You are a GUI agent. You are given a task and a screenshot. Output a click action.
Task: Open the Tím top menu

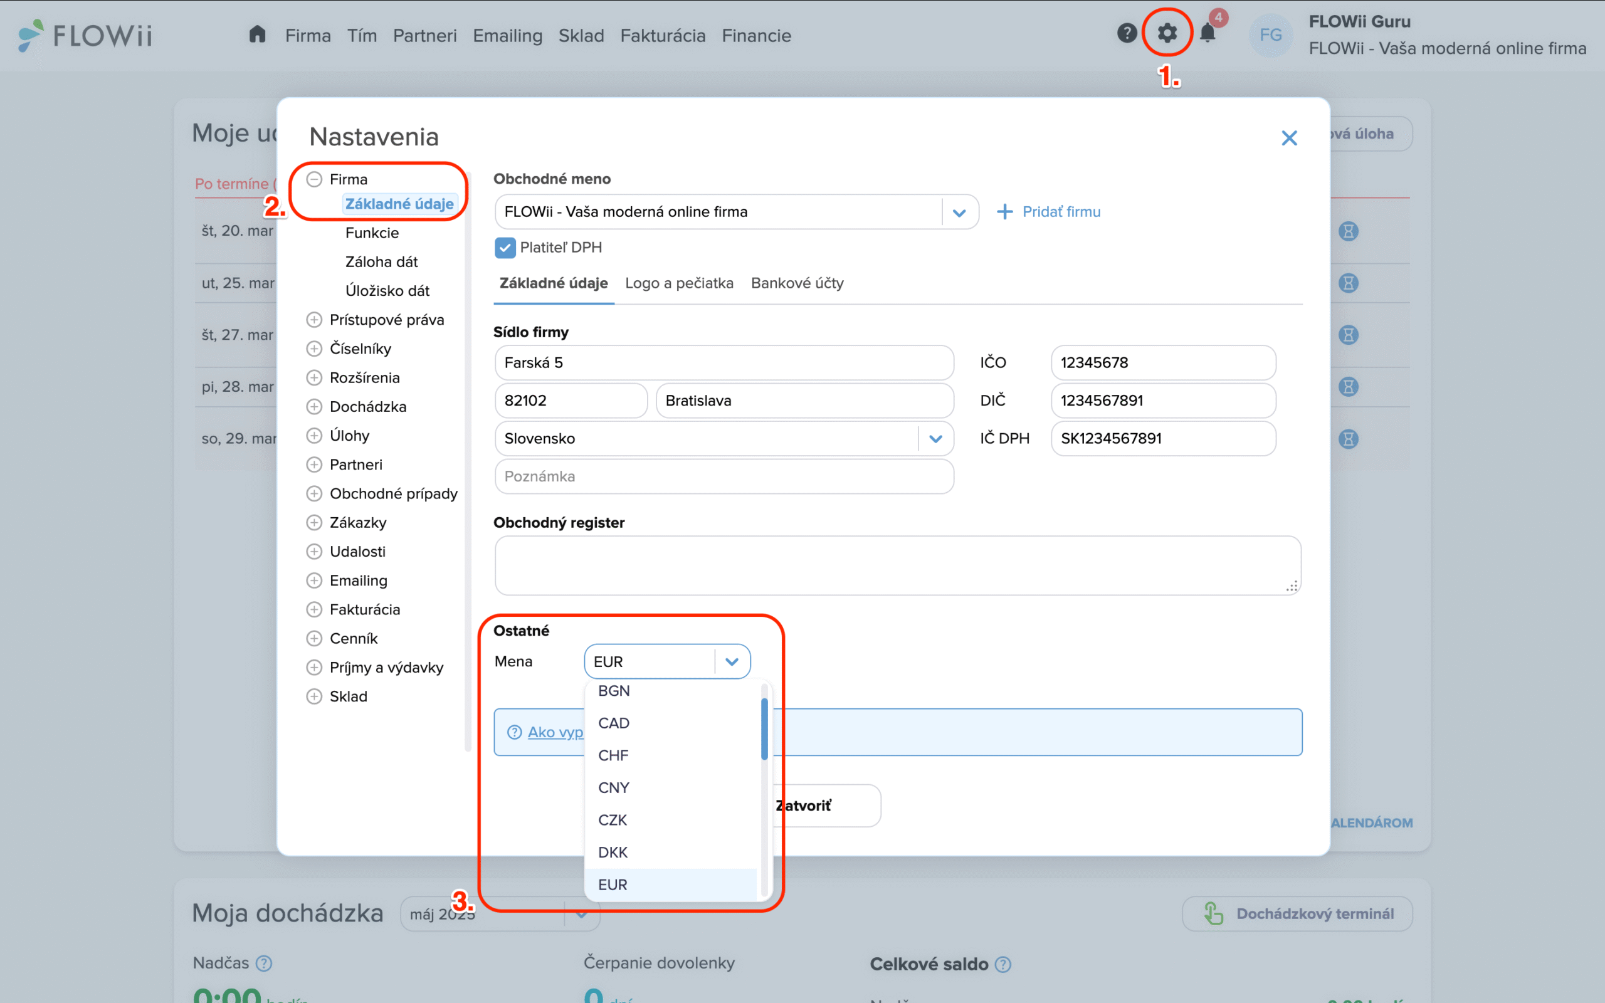(x=362, y=36)
